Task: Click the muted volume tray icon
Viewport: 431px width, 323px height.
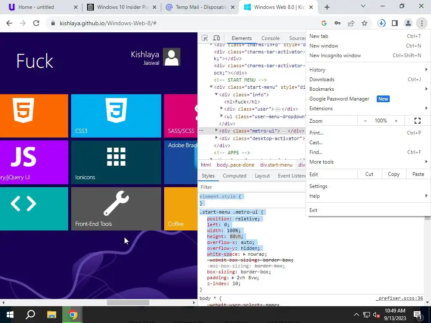Action: 376,315
